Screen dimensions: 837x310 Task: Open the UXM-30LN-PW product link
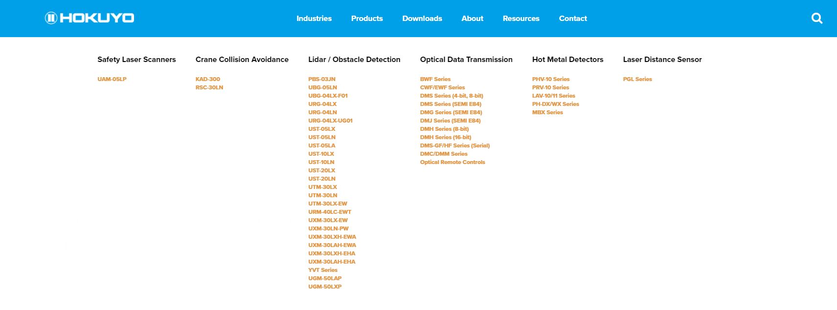(328, 228)
